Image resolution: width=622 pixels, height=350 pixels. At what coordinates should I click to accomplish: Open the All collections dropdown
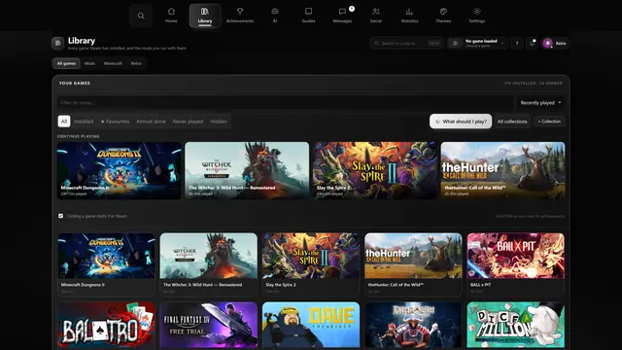pyautogui.click(x=512, y=122)
